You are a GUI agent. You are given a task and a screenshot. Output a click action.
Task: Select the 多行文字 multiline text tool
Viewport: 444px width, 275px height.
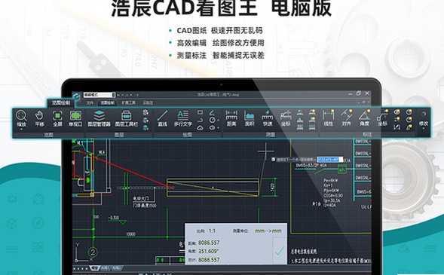click(x=183, y=118)
